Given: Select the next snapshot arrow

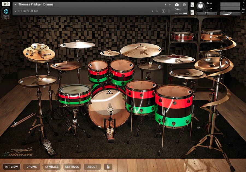Looking at the screenshot, I should [157, 11].
